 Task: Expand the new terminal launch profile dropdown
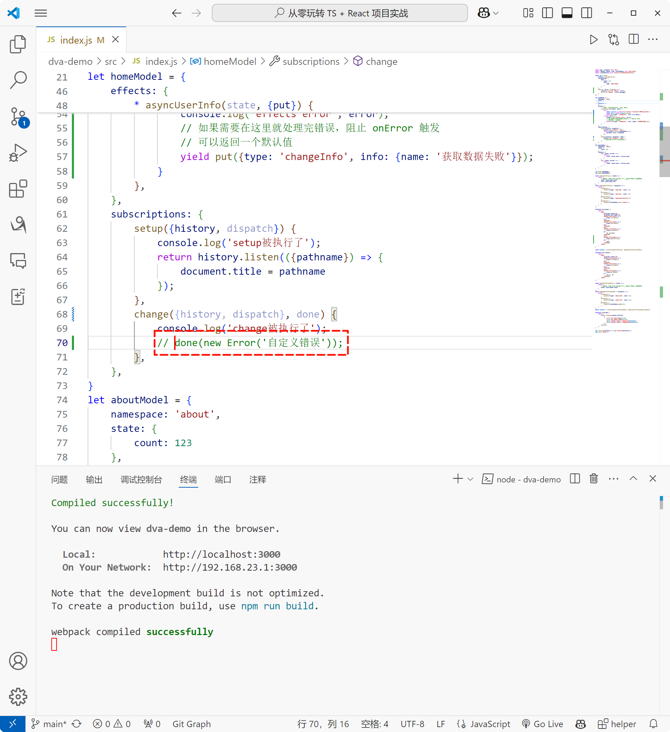pos(470,479)
